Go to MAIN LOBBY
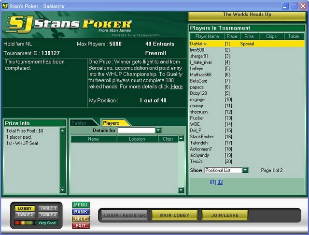309x235 pixels. (x=174, y=215)
